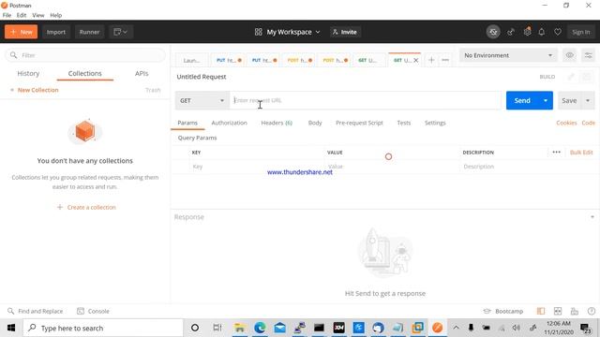Click the Windows Start button
Screen dimensions: 600x337
point(11,328)
